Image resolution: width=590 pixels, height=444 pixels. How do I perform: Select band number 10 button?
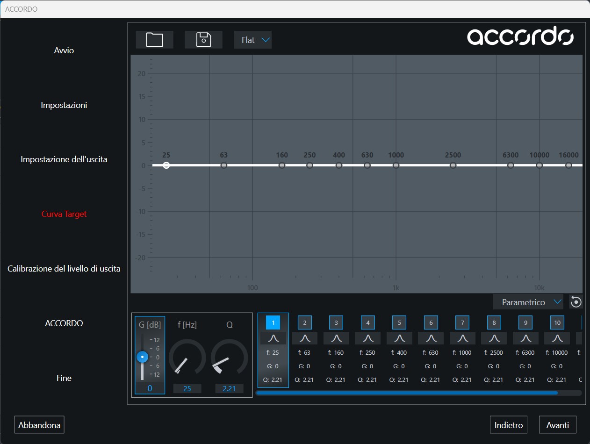(x=557, y=322)
